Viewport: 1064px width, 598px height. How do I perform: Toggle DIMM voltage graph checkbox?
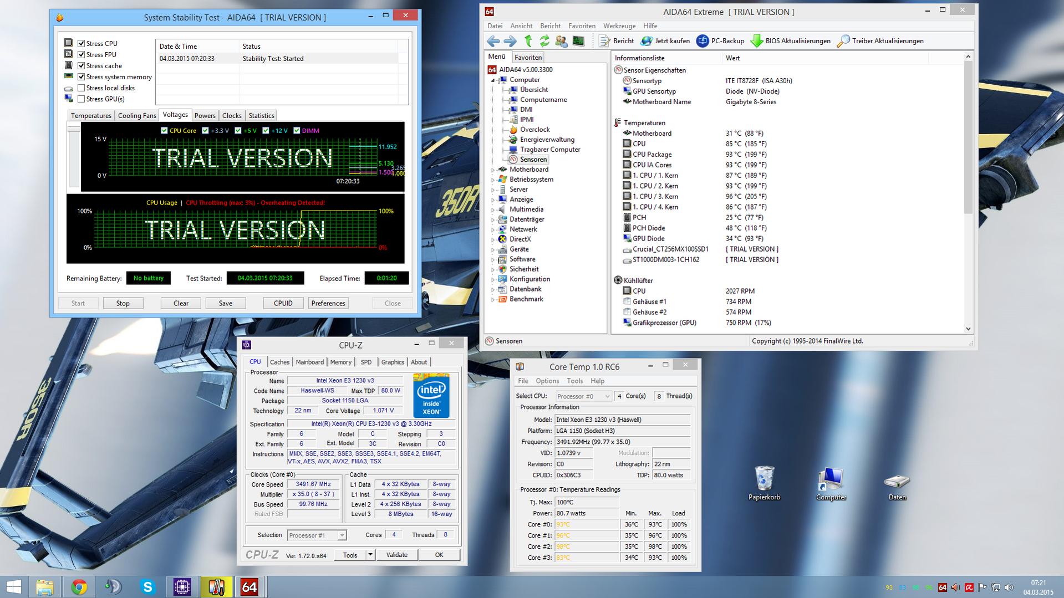[x=297, y=131]
